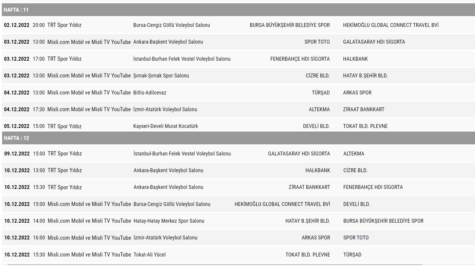Select Fenerbahçe HDI Sigorta playing against Halkbank
Screen dimensions: 475x278
coord(300,59)
